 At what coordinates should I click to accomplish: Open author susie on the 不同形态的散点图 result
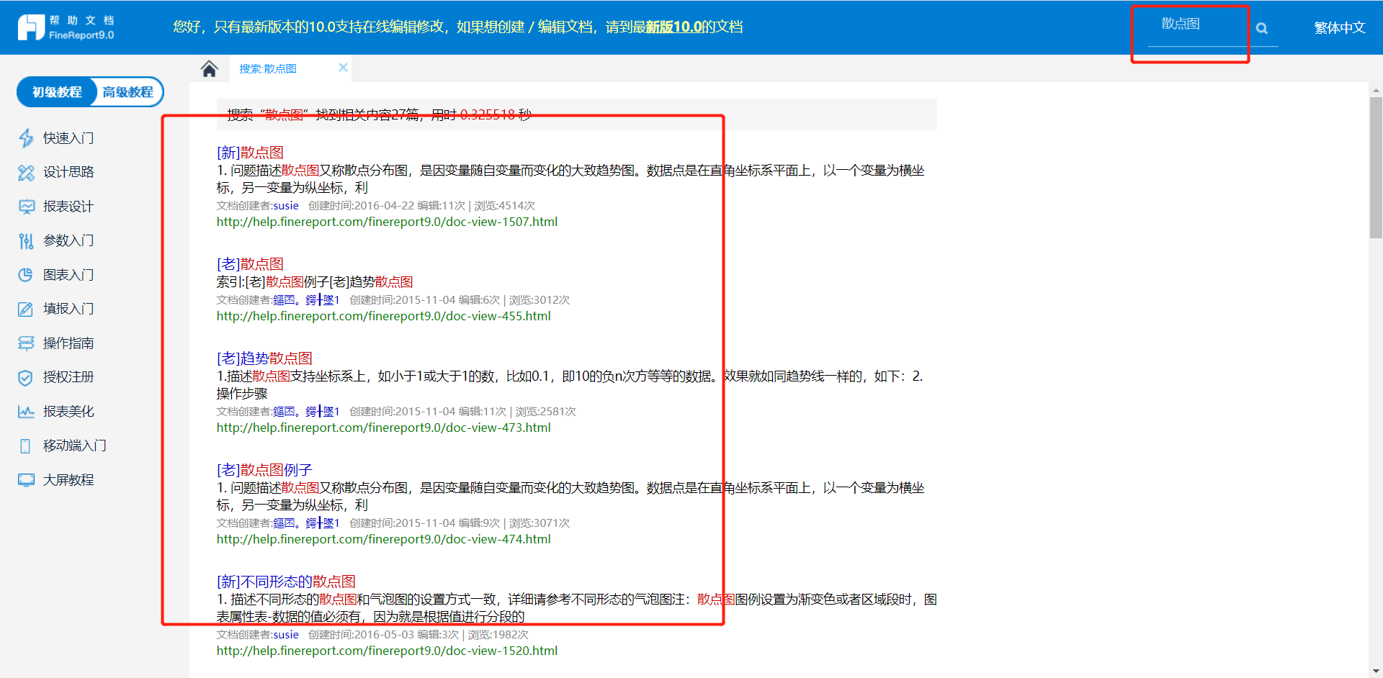(286, 635)
